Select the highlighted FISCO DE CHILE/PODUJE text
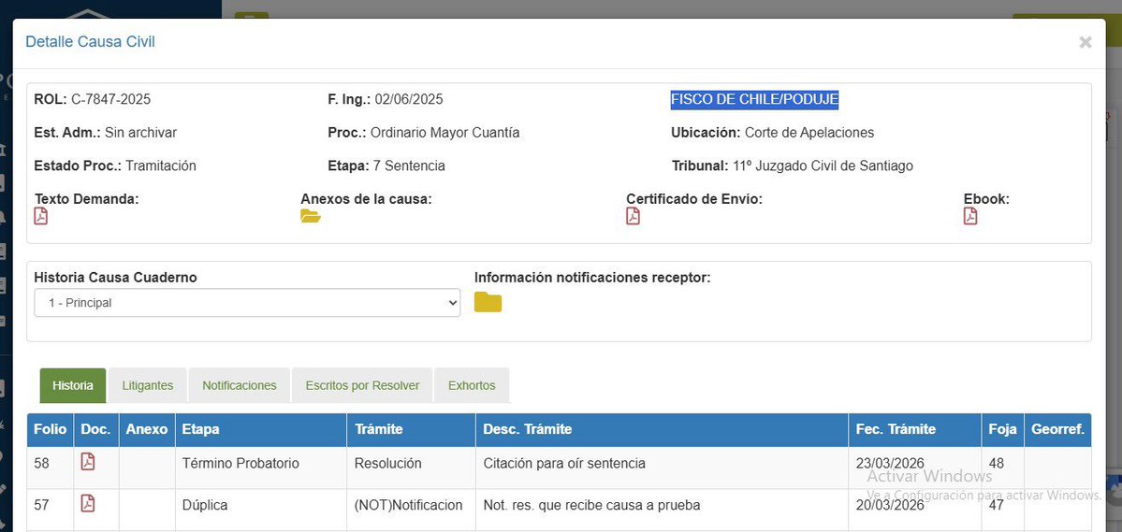 (754, 99)
